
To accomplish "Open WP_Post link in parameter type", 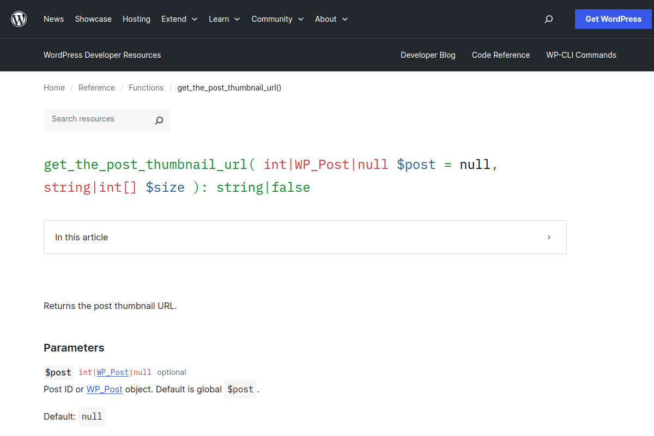I will (x=113, y=372).
